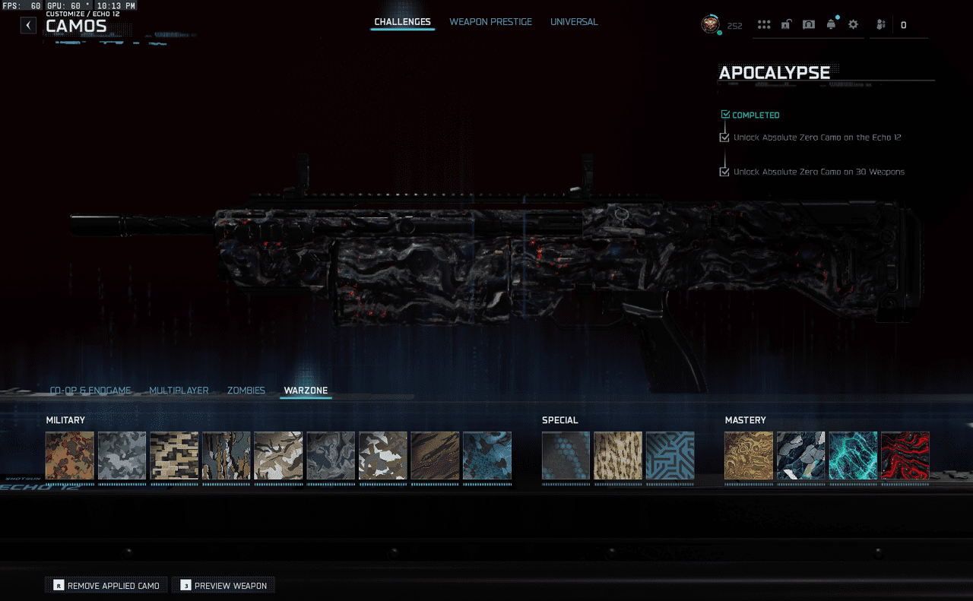The height and width of the screenshot is (601, 973).
Task: Choose the blue maze pattern Special camo
Action: (670, 456)
